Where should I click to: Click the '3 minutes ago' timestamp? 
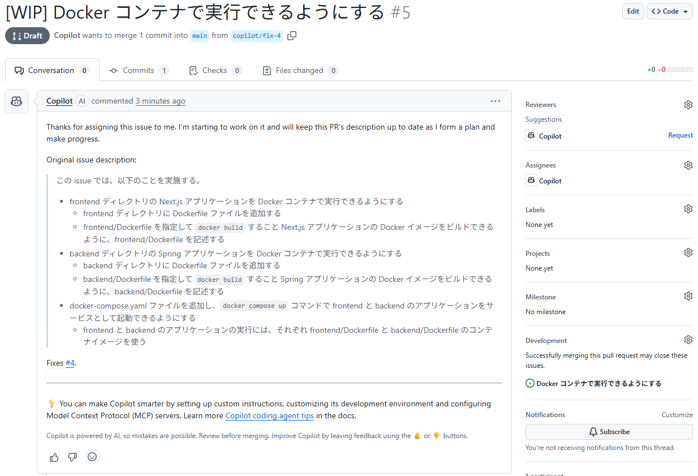[161, 101]
